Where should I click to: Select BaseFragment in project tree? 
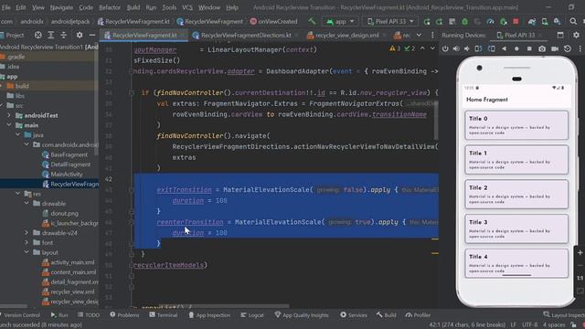pyautogui.click(x=69, y=154)
